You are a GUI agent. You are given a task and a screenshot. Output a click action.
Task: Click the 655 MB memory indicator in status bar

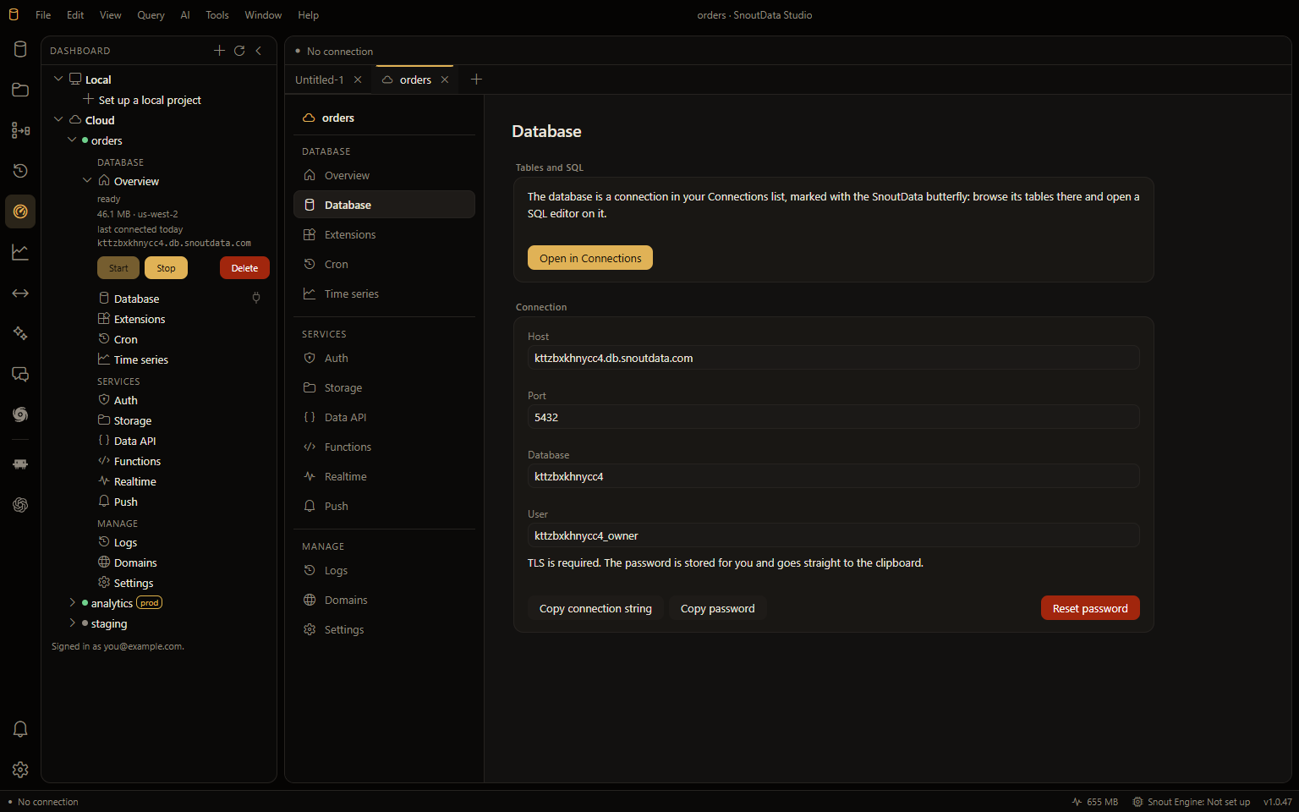tap(1094, 802)
